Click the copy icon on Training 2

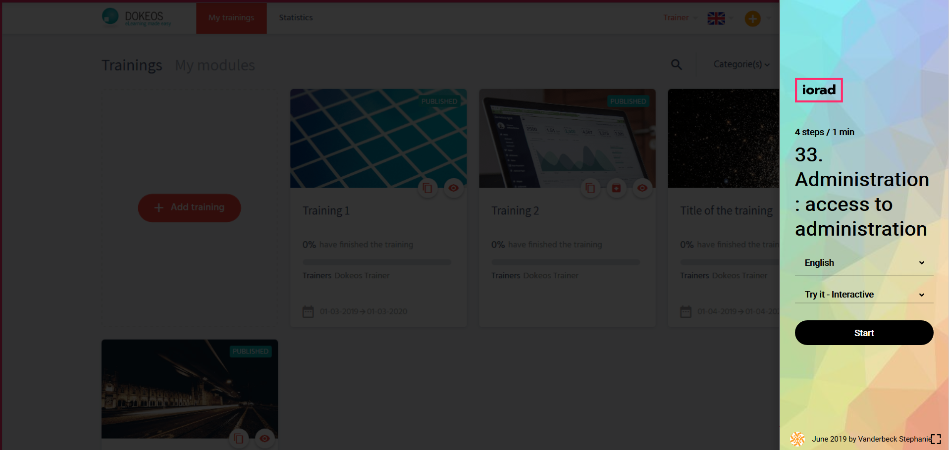click(590, 188)
